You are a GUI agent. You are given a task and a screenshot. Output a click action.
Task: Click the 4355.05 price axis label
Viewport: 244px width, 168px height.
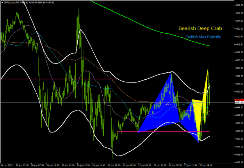pyautogui.click(x=239, y=60)
